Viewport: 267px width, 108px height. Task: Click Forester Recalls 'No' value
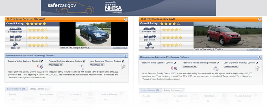(13, 100)
